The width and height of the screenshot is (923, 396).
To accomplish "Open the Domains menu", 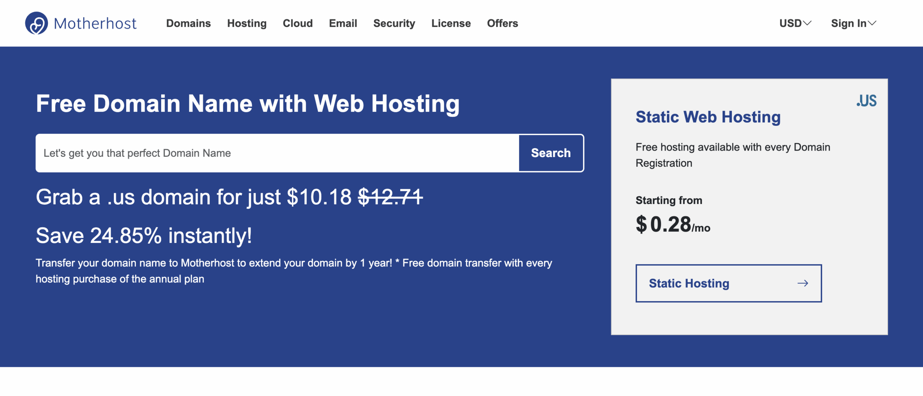I will [x=188, y=23].
